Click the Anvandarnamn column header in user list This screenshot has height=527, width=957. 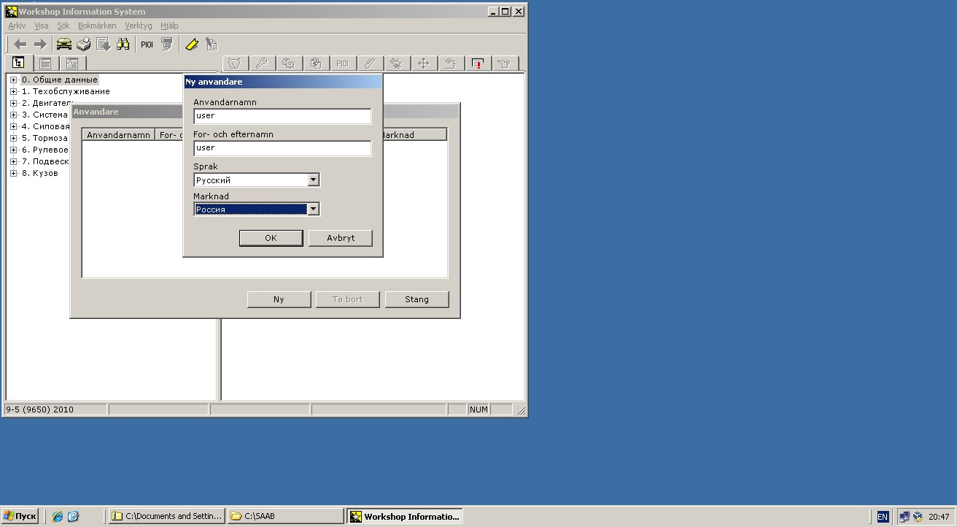[x=119, y=135]
